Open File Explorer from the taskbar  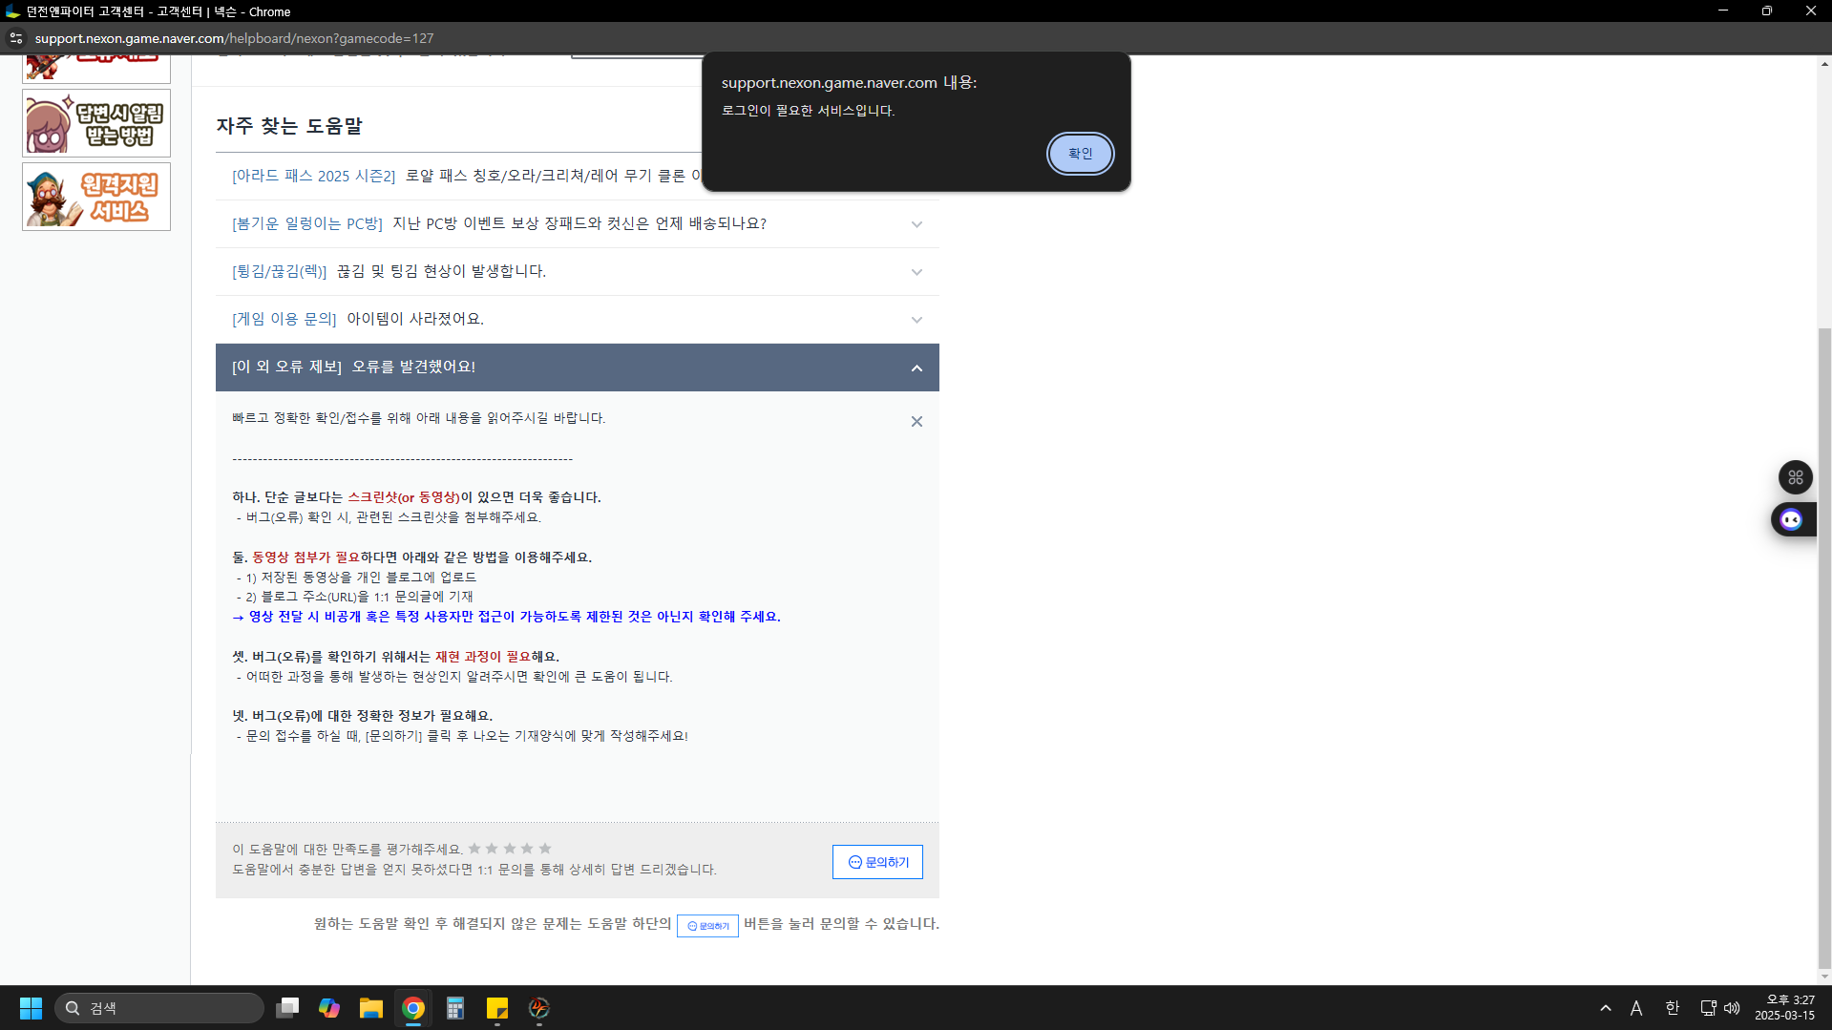(370, 1008)
